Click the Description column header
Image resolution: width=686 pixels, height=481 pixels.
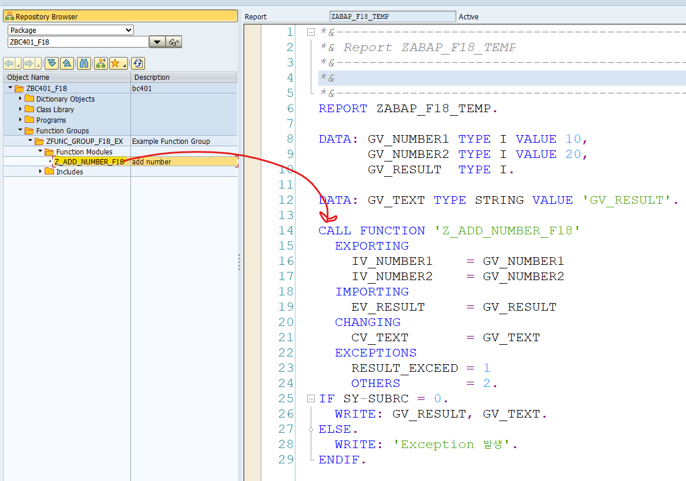click(x=184, y=77)
